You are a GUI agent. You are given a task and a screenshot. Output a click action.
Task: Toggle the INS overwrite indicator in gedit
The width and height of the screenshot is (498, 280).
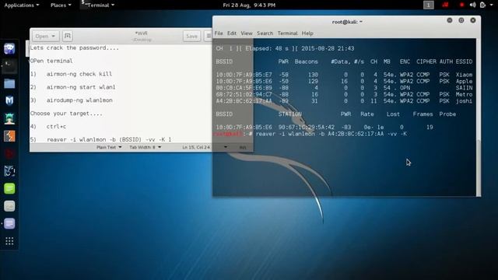243,147
